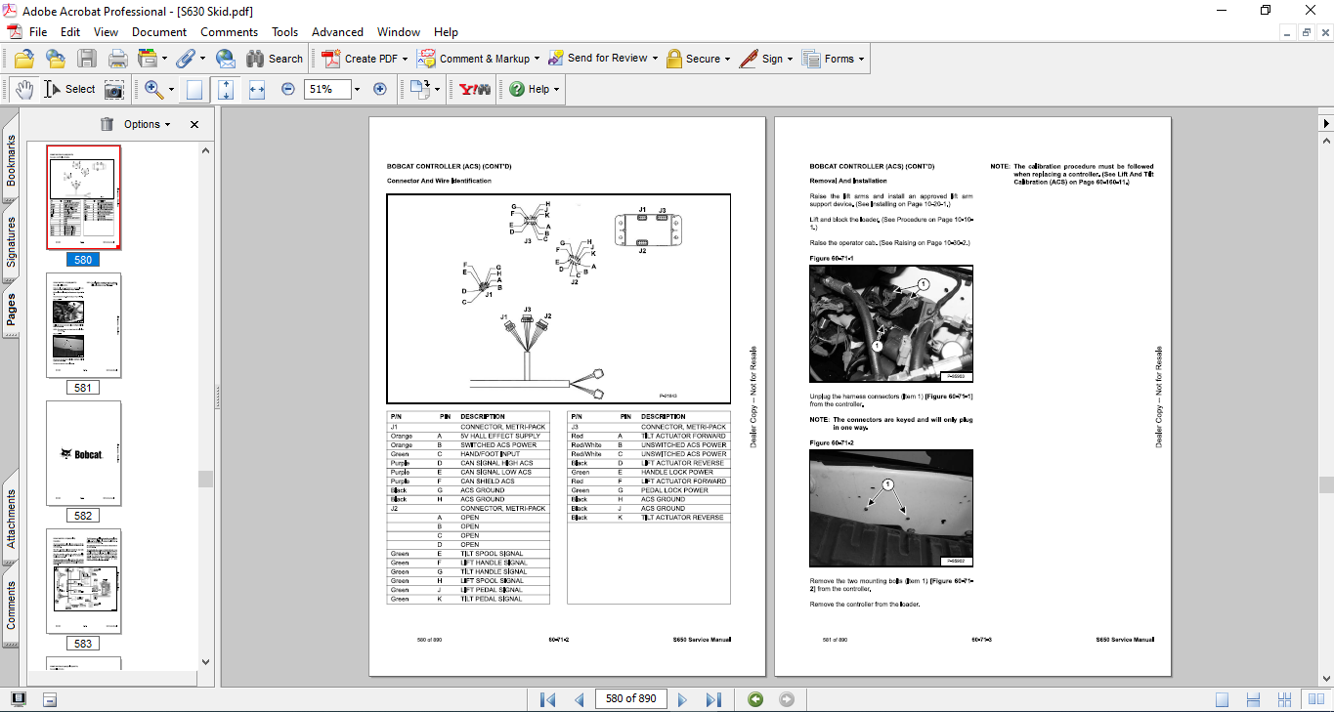The height and width of the screenshot is (712, 1334).
Task: Open the Document menu
Action: coord(159,32)
